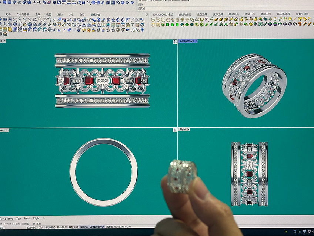This screenshot has width=314, height=236.
Task: Switch to the Right viewport tab at bottom
Action: (36, 218)
